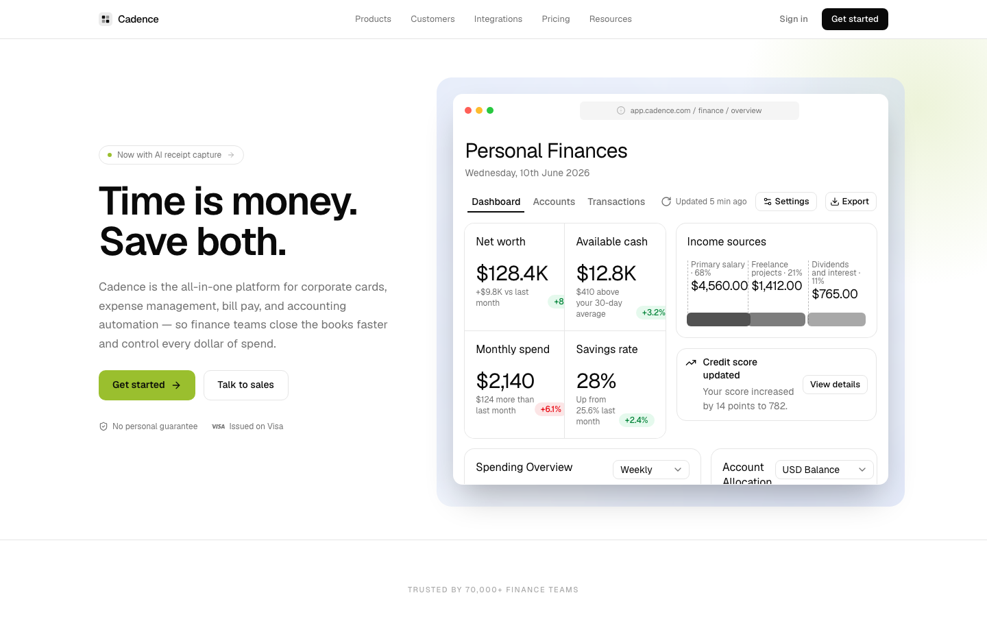Click the Net worth $128.4K card
The image size is (987, 617).
point(515,277)
